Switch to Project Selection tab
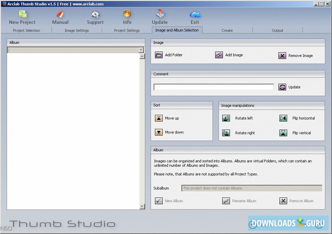The width and height of the screenshot is (332, 234). (x=26, y=30)
